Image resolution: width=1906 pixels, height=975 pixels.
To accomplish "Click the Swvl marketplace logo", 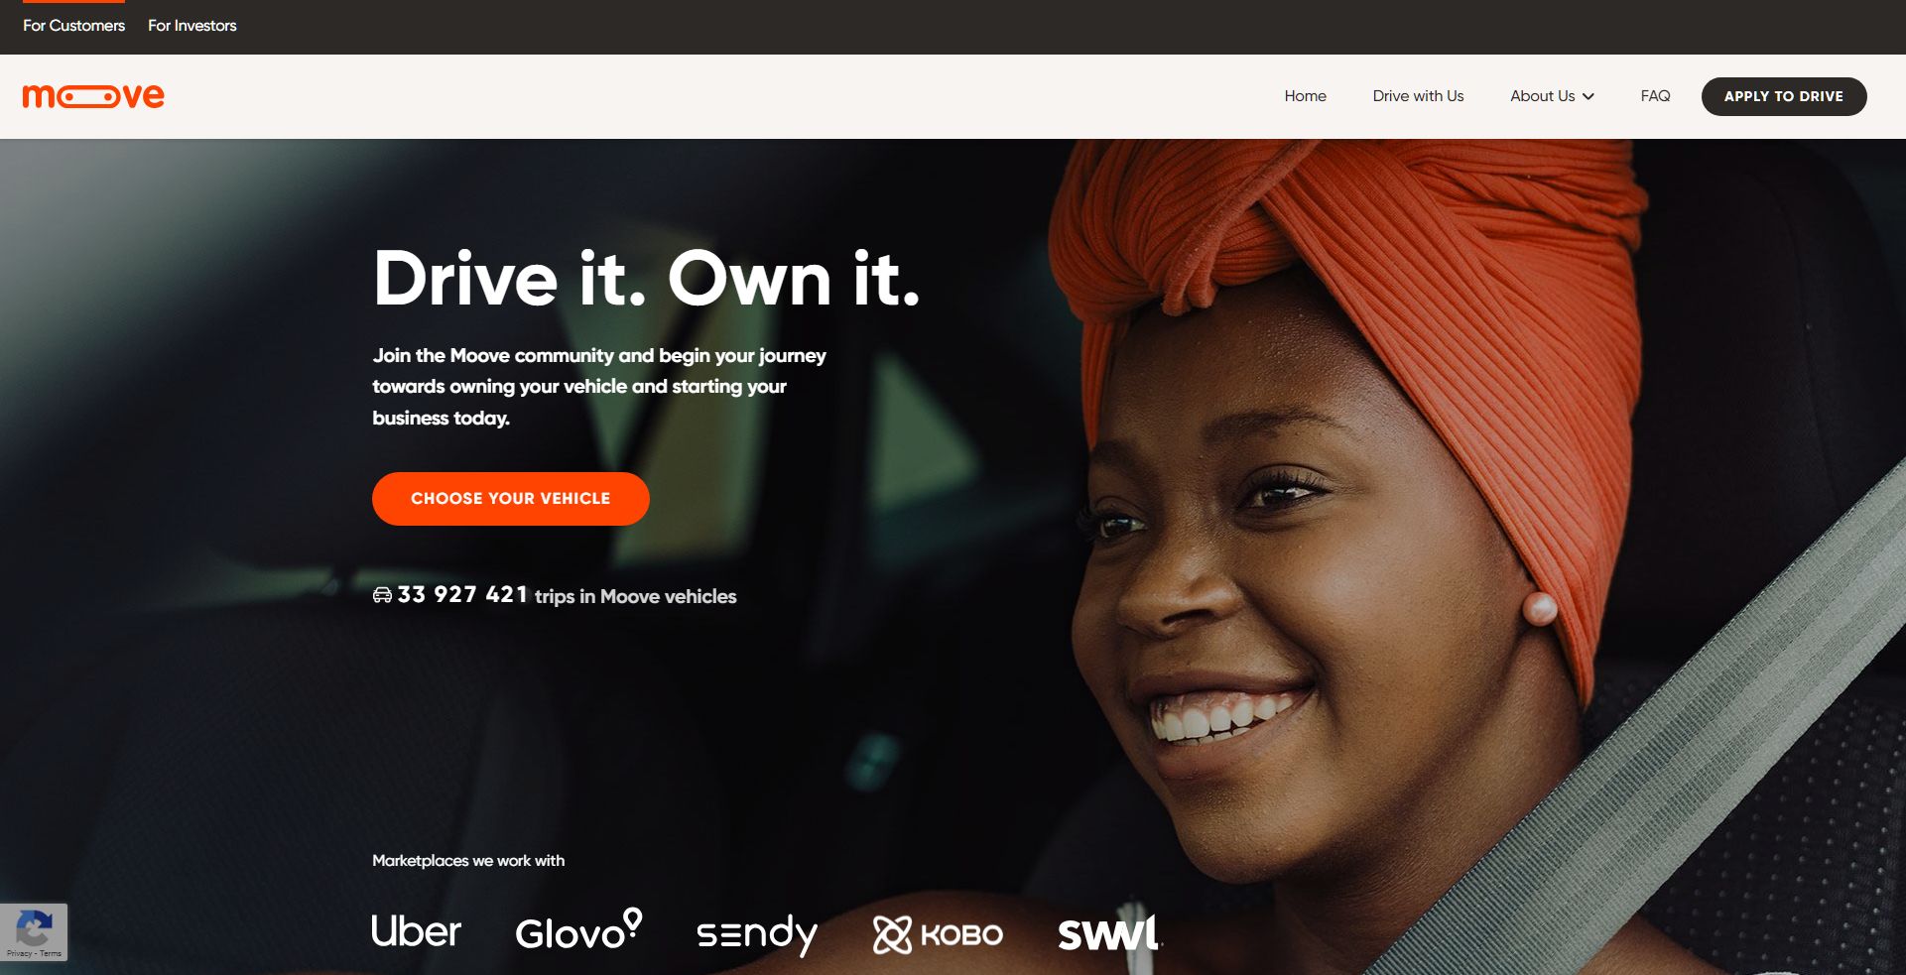I will click(x=1109, y=929).
